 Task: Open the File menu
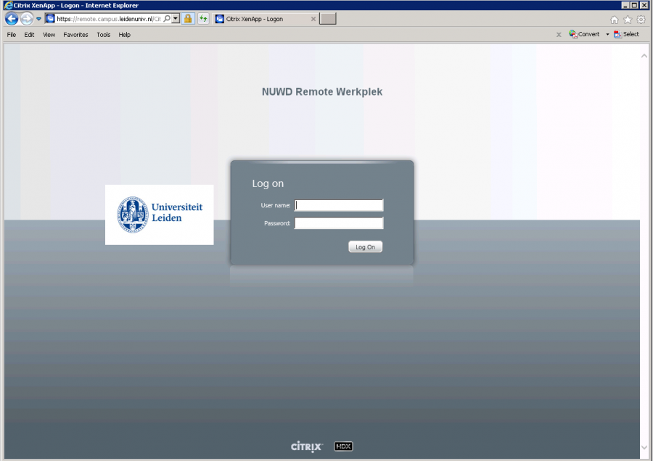(11, 35)
